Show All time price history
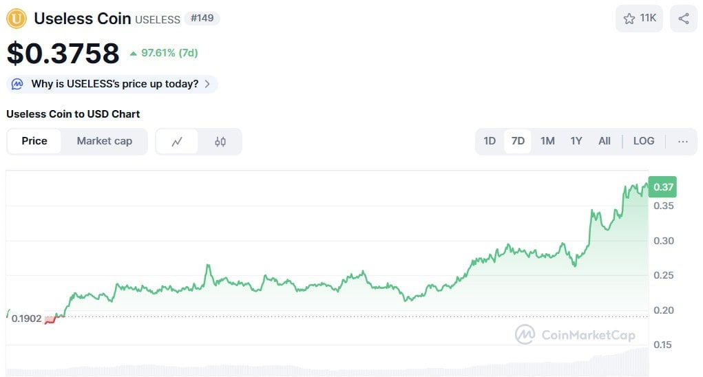703x377 pixels. [605, 141]
